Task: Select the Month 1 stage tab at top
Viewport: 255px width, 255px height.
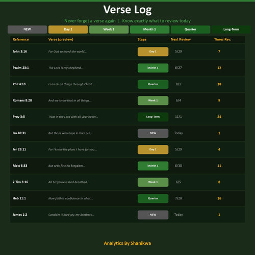Action: (149, 30)
